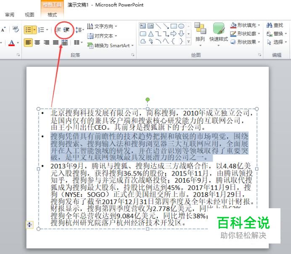Click in the first bullet paragraph about 北京搜狗科技
The height and width of the screenshot is (254, 291).
pyautogui.click(x=152, y=120)
